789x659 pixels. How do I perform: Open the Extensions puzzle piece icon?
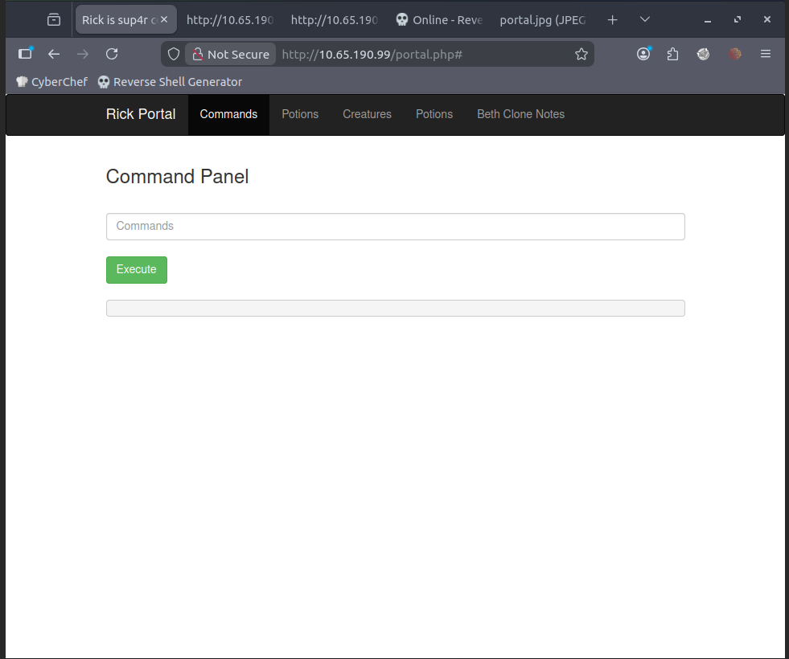click(x=673, y=54)
